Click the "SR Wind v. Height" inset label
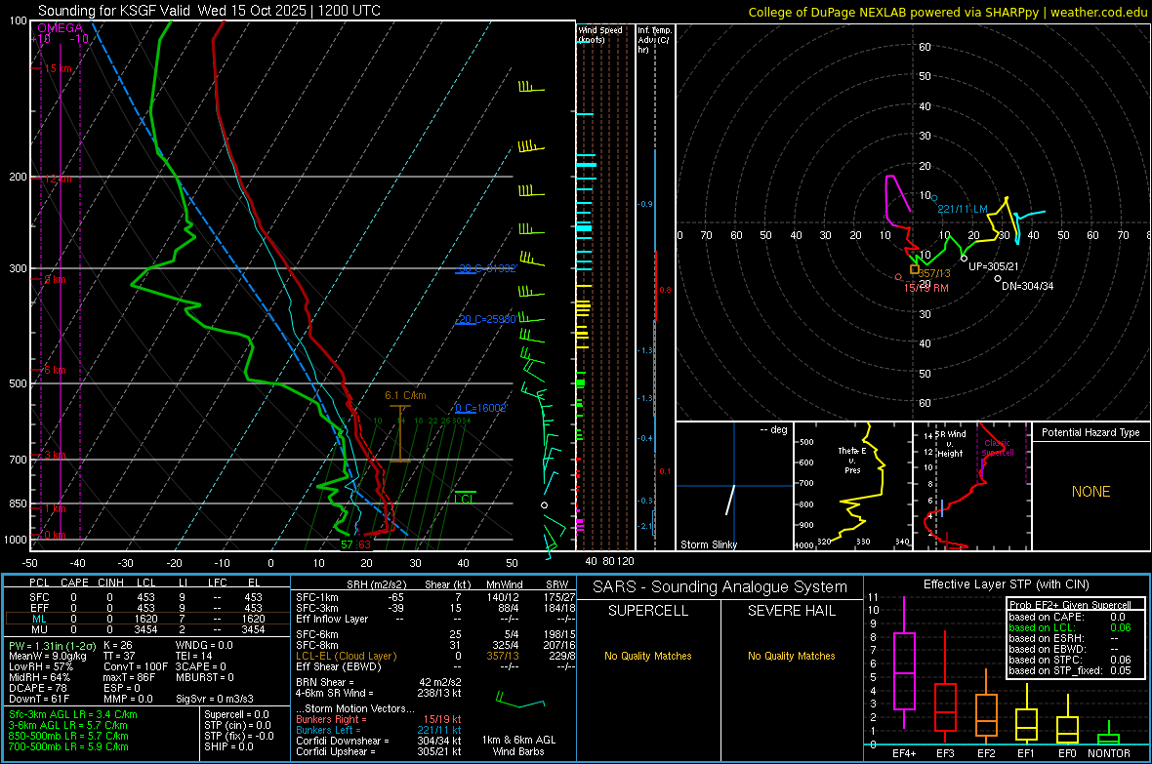This screenshot has height=764, width=1152. pos(950,444)
